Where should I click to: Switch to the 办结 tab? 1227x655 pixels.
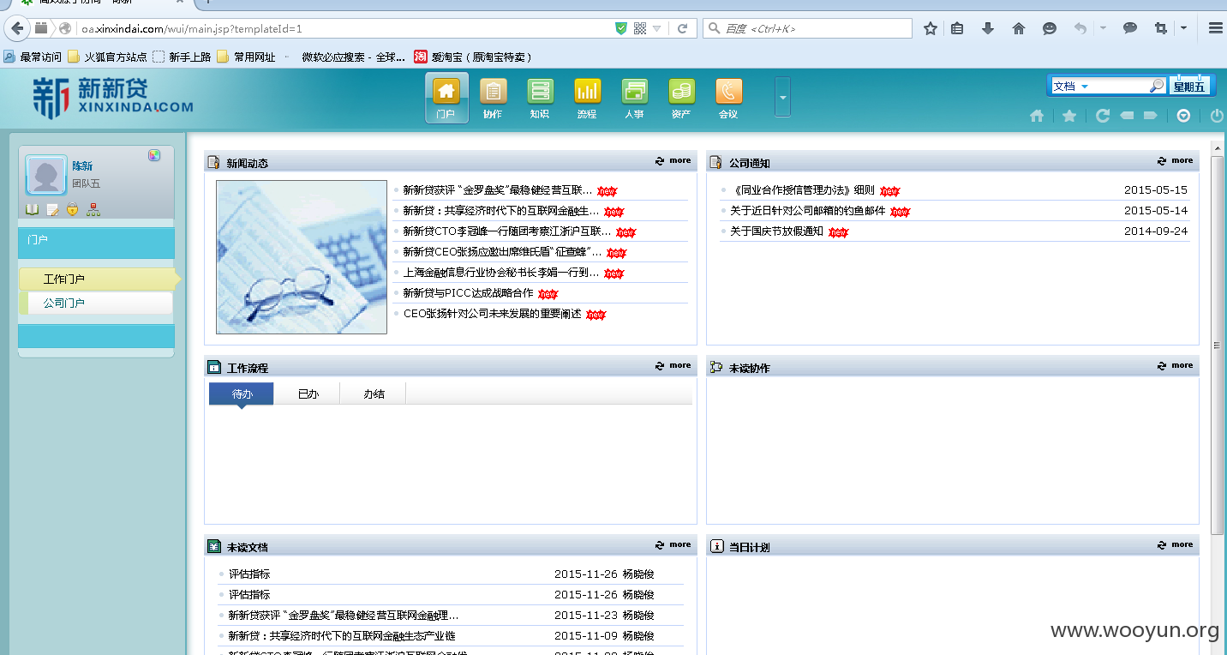(x=374, y=394)
